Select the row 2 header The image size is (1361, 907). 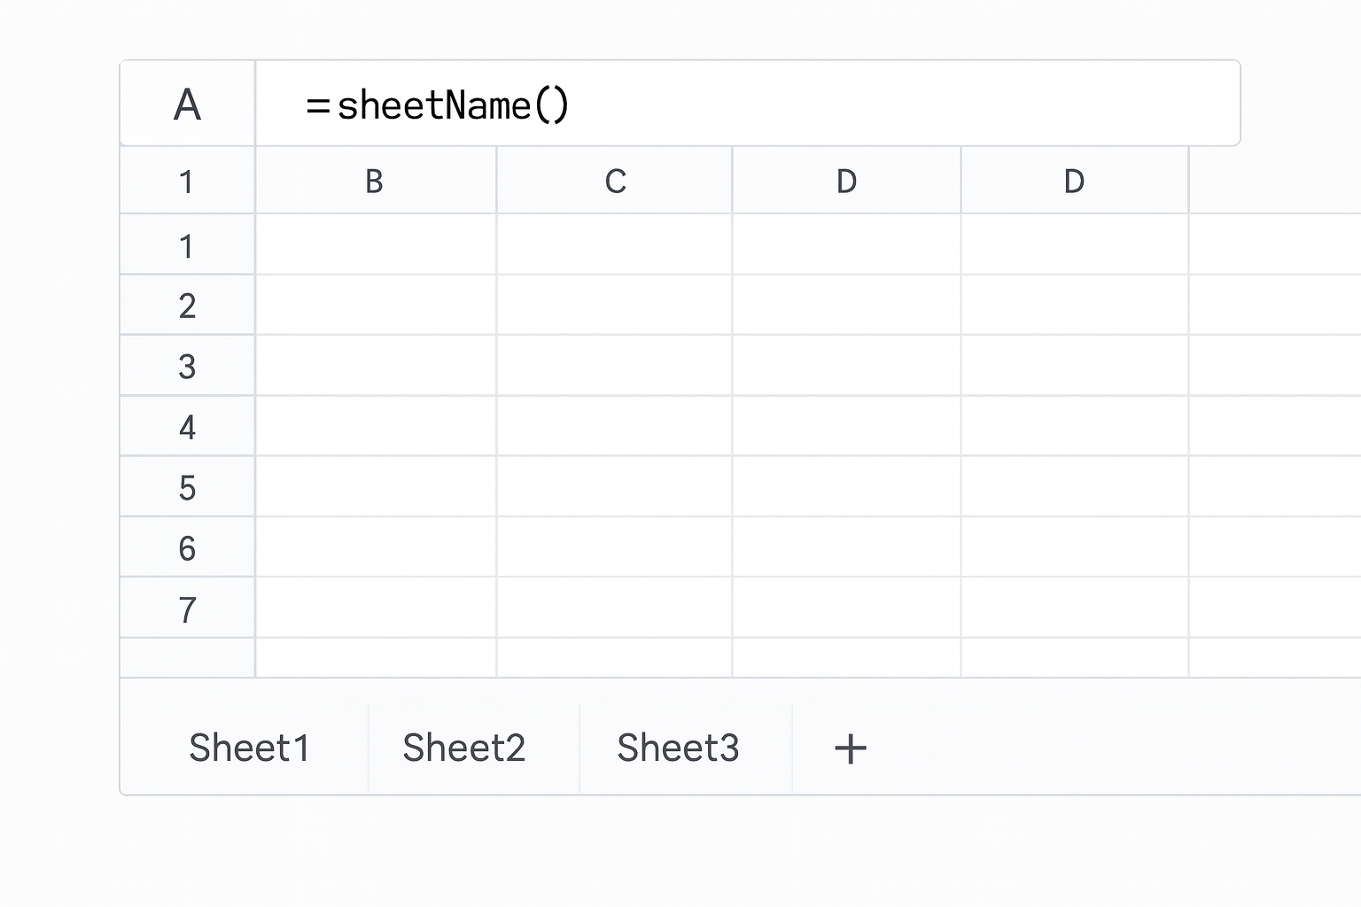pos(187,306)
